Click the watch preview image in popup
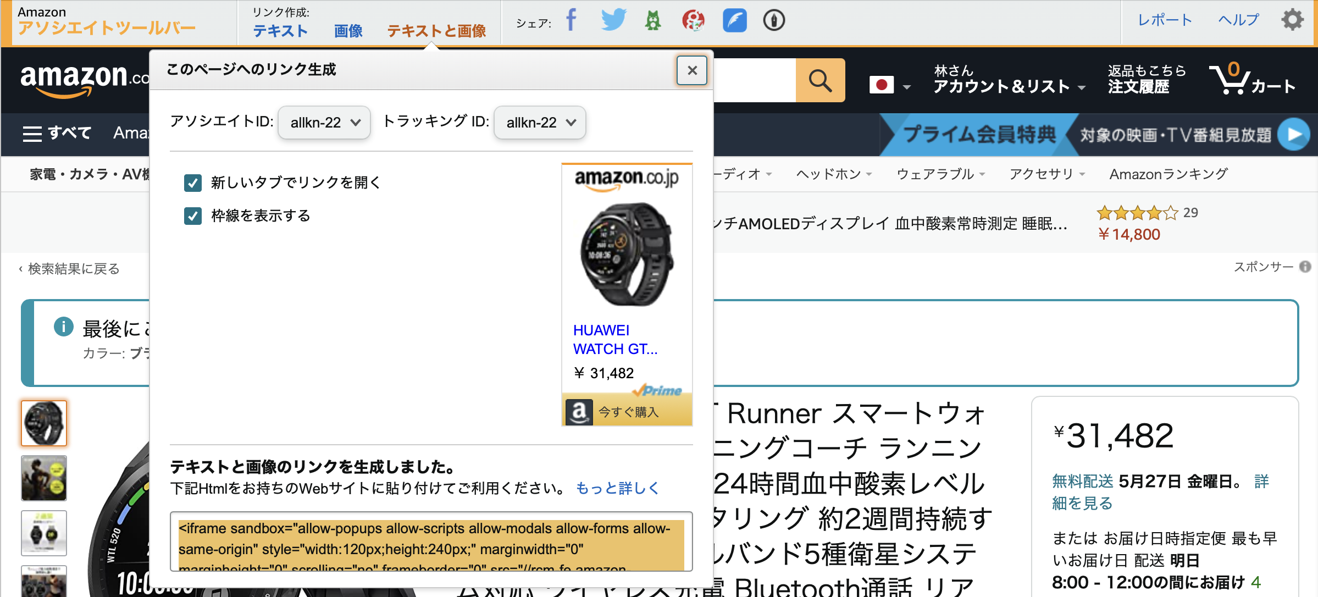 [627, 254]
